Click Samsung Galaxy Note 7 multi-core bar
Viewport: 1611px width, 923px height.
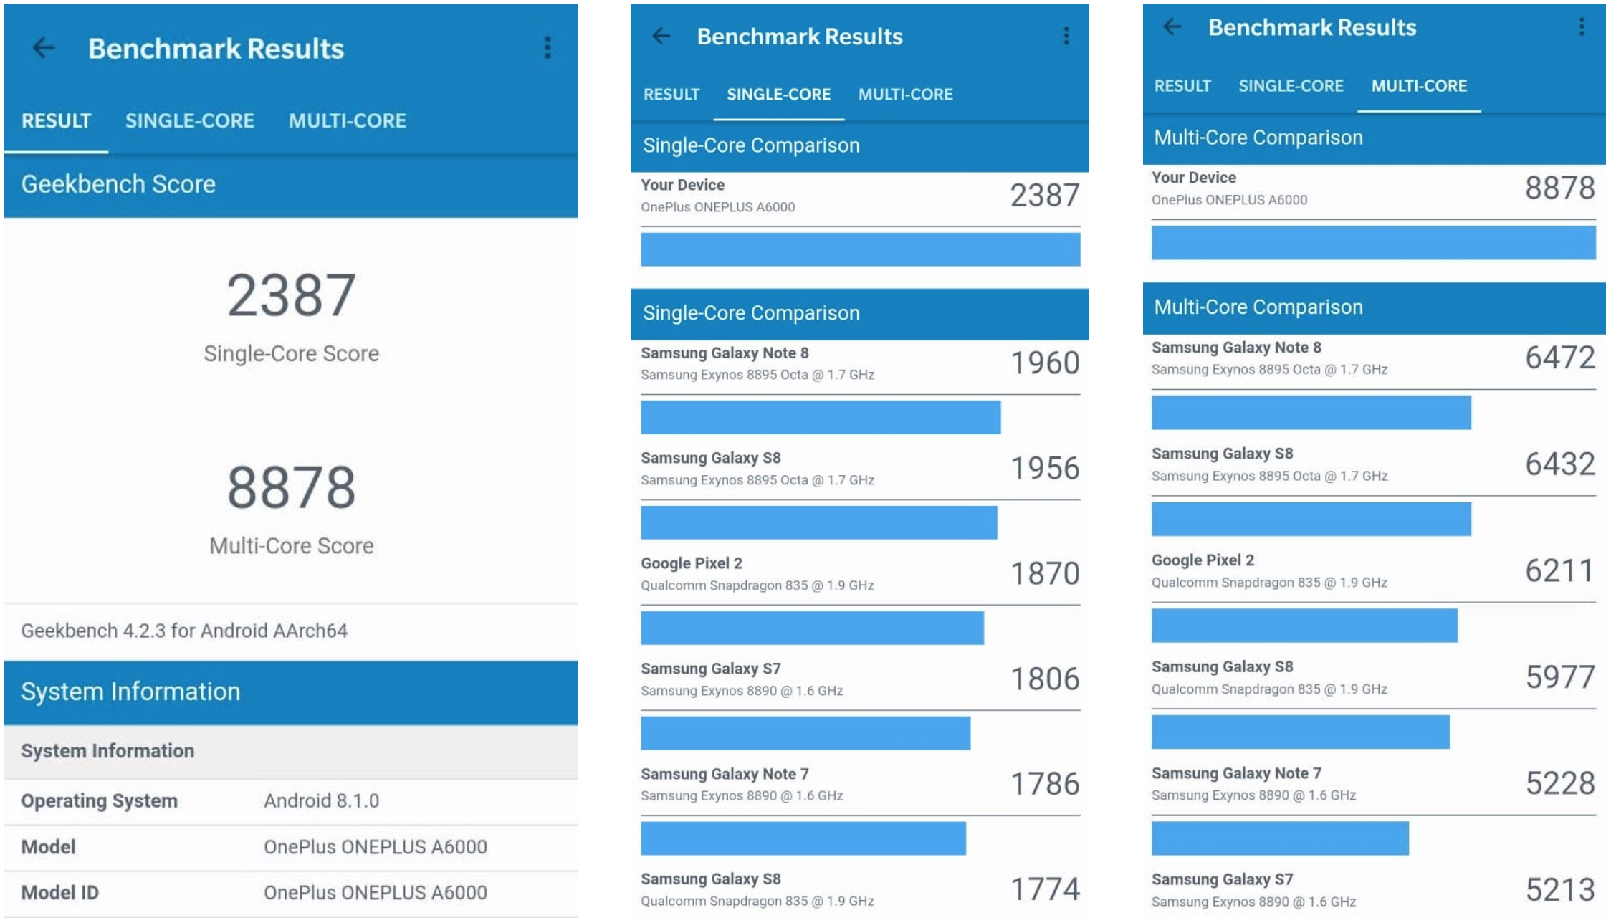click(1279, 838)
